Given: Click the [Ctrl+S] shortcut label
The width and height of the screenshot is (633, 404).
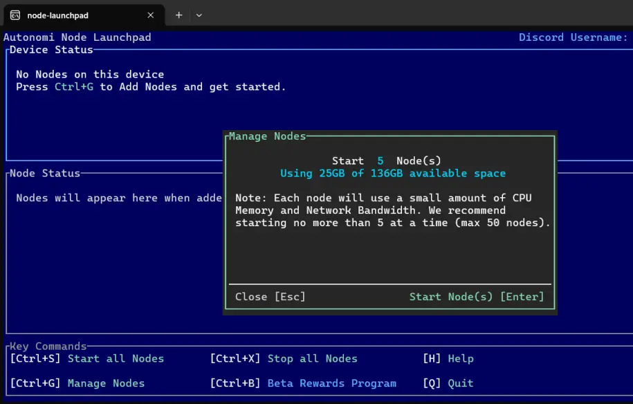Looking at the screenshot, I should coord(35,358).
